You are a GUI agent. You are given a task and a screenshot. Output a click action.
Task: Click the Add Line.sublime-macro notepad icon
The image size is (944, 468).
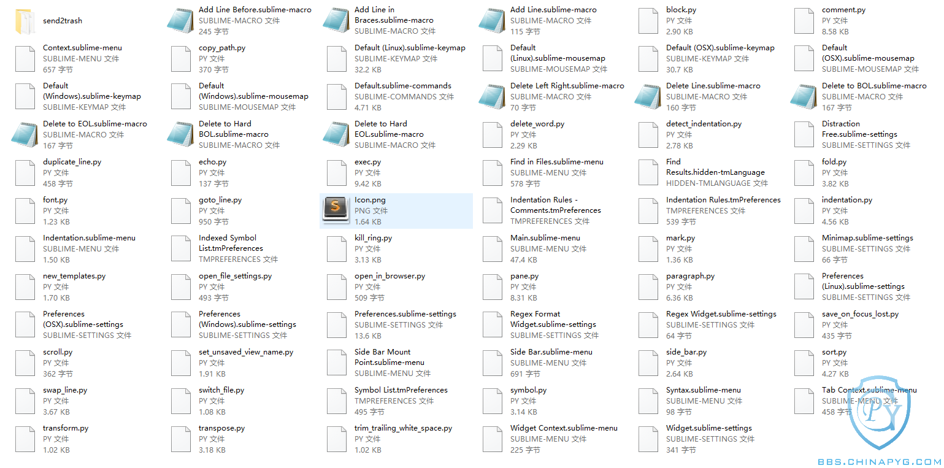(x=493, y=21)
